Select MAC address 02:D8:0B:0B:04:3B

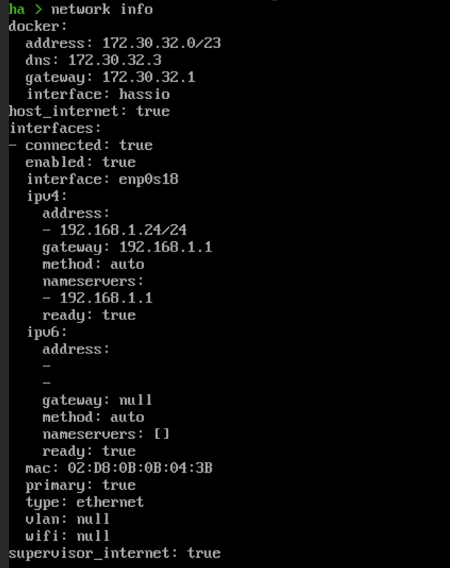(140, 468)
